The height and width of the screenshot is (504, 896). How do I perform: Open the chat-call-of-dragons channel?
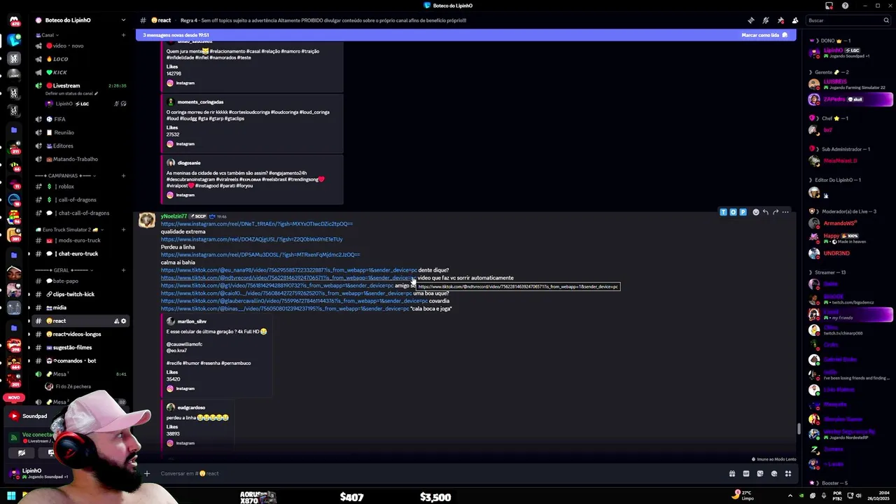(x=80, y=213)
